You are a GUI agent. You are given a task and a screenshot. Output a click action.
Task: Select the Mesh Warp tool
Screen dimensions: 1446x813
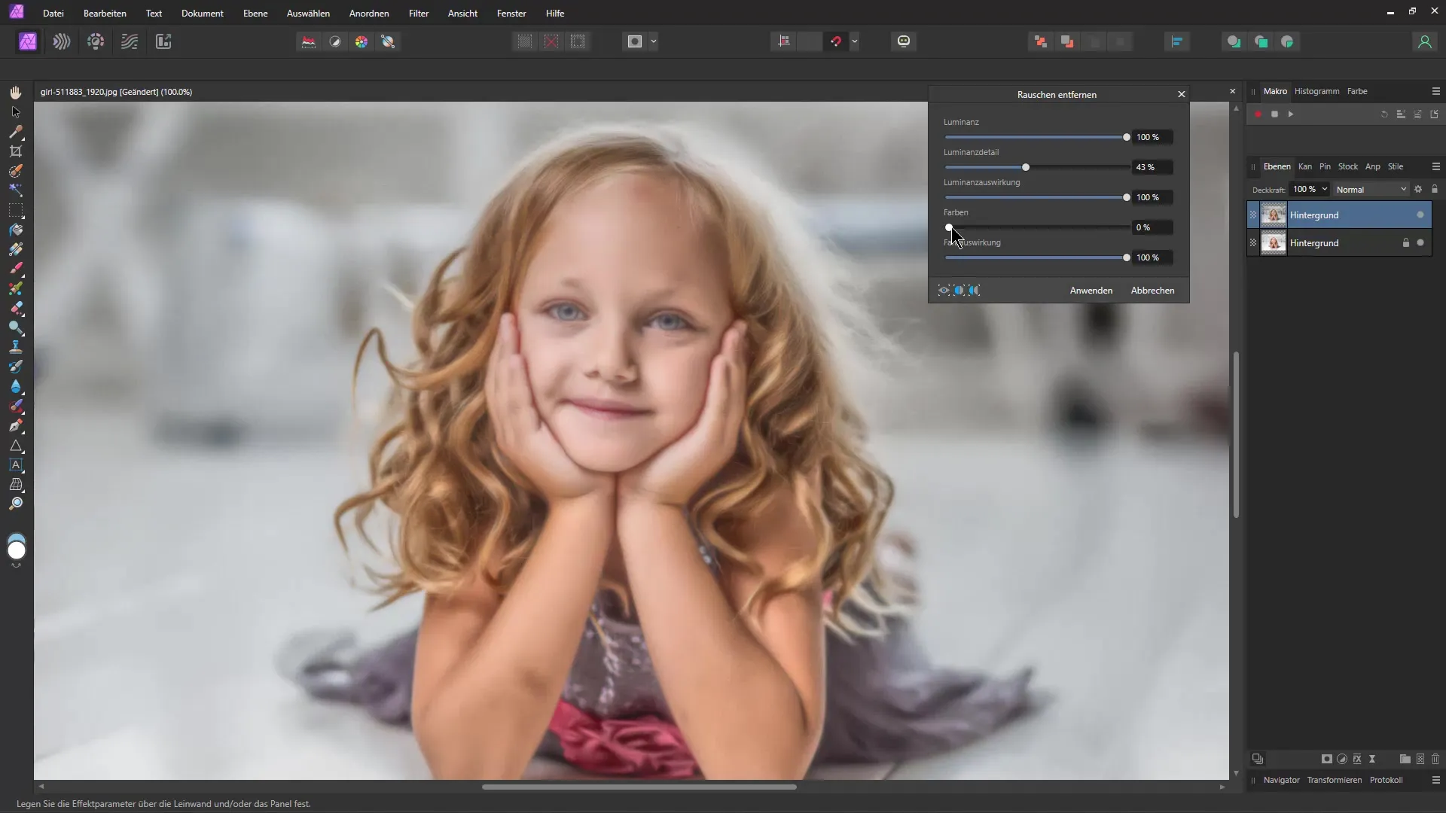pyautogui.click(x=16, y=485)
